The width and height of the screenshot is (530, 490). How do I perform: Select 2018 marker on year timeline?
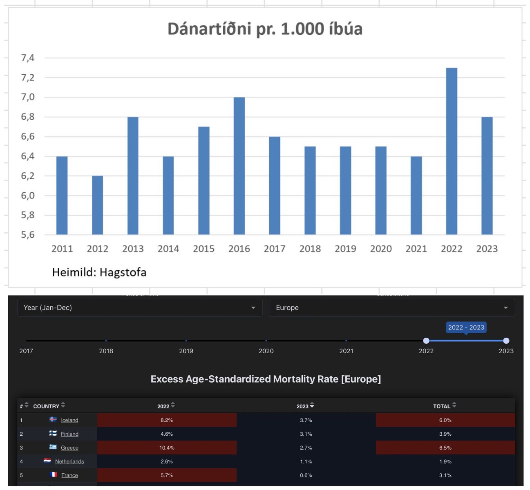click(106, 341)
